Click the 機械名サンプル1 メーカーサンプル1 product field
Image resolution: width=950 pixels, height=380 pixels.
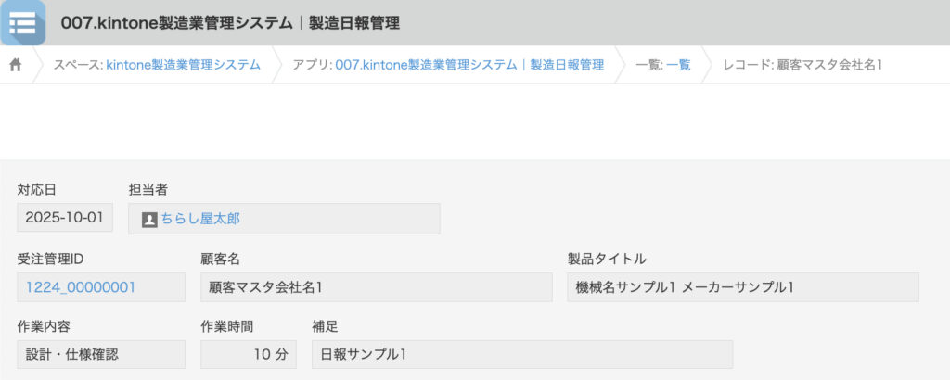742,287
